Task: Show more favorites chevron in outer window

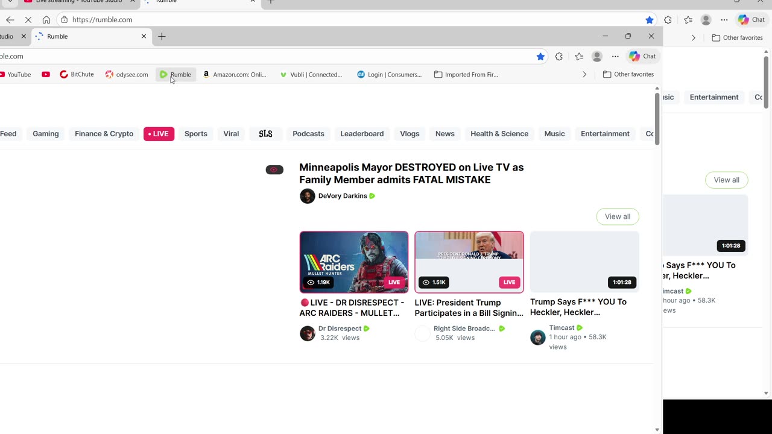Action: [x=693, y=37]
